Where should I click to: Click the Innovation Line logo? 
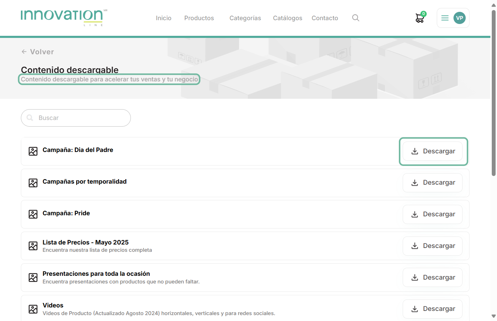[x=64, y=17]
